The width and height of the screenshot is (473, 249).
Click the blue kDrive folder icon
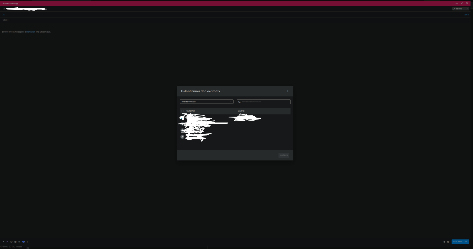[23, 241]
